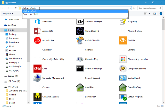Expand the address bar history dropdown
This screenshot has height=108, width=165.
(130, 8)
